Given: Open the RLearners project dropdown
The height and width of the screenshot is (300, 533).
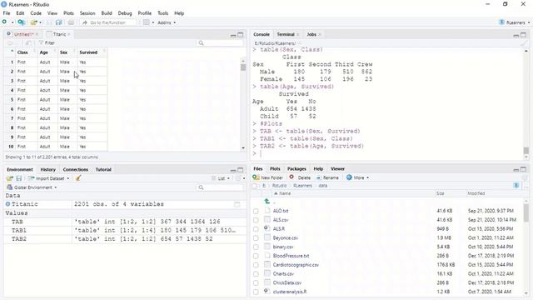Looking at the screenshot, I should (515, 22).
